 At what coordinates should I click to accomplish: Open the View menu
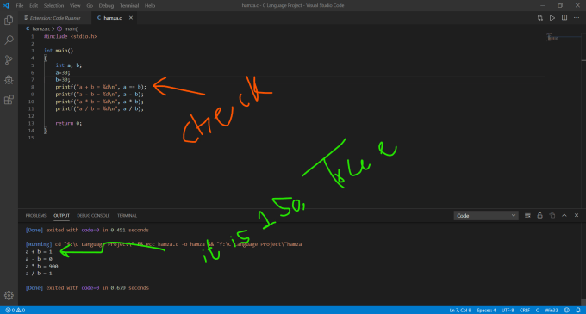coord(75,6)
